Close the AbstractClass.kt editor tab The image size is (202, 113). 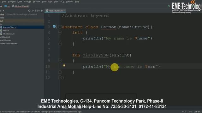[64, 11]
